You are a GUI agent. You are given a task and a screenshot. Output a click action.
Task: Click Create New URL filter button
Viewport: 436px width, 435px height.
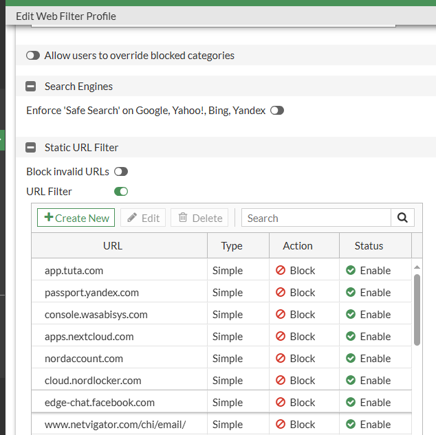[76, 218]
